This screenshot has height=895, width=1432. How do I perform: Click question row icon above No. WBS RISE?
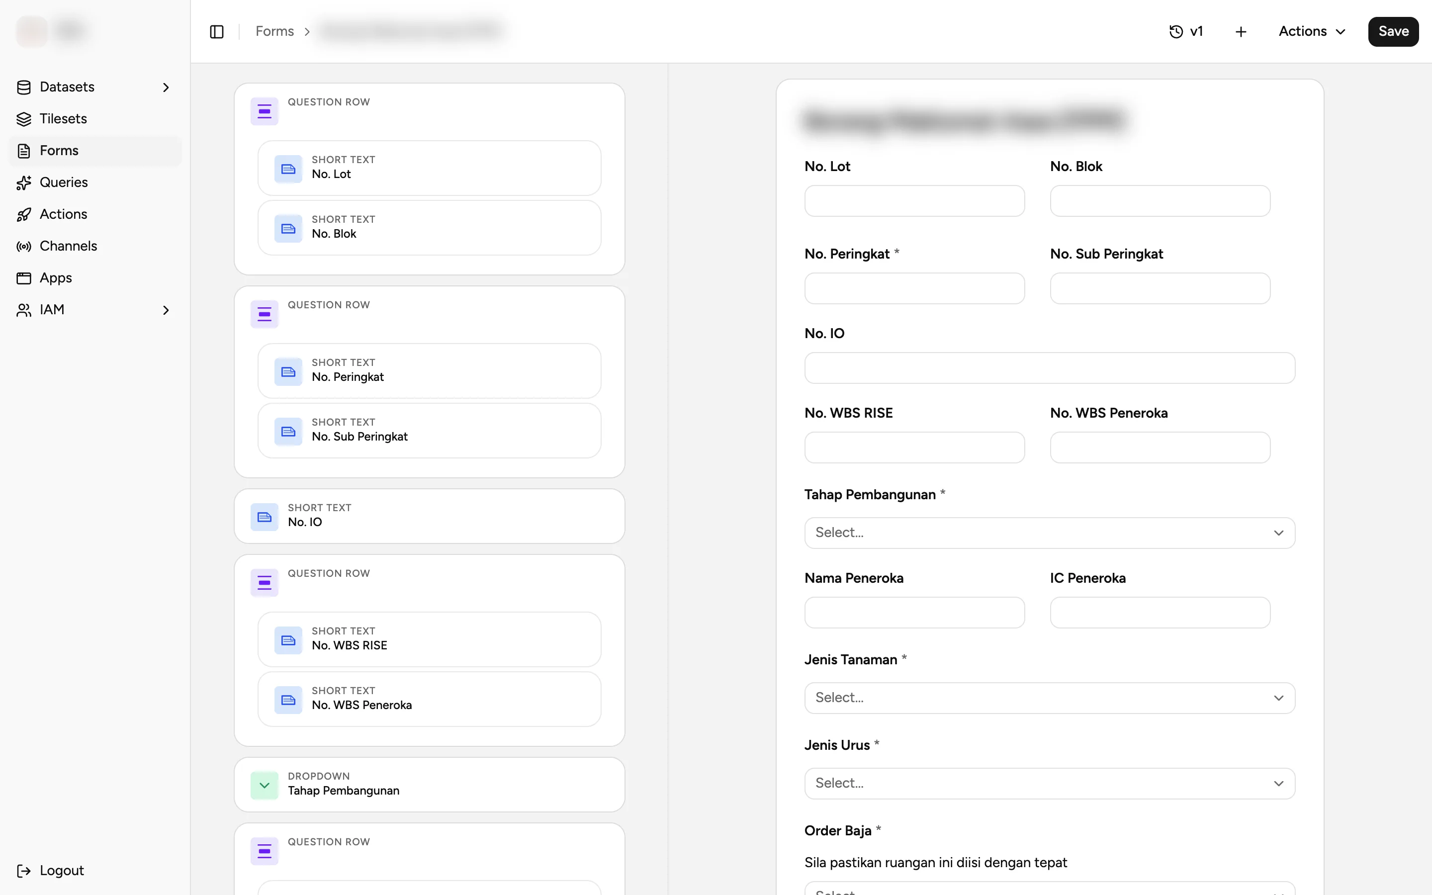pos(265,582)
